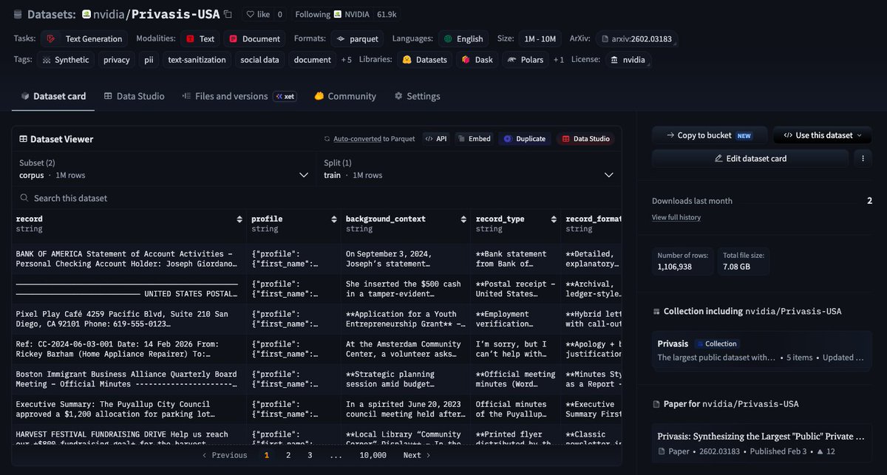
Task: Click the API button in Dataset Viewer
Action: pos(435,139)
